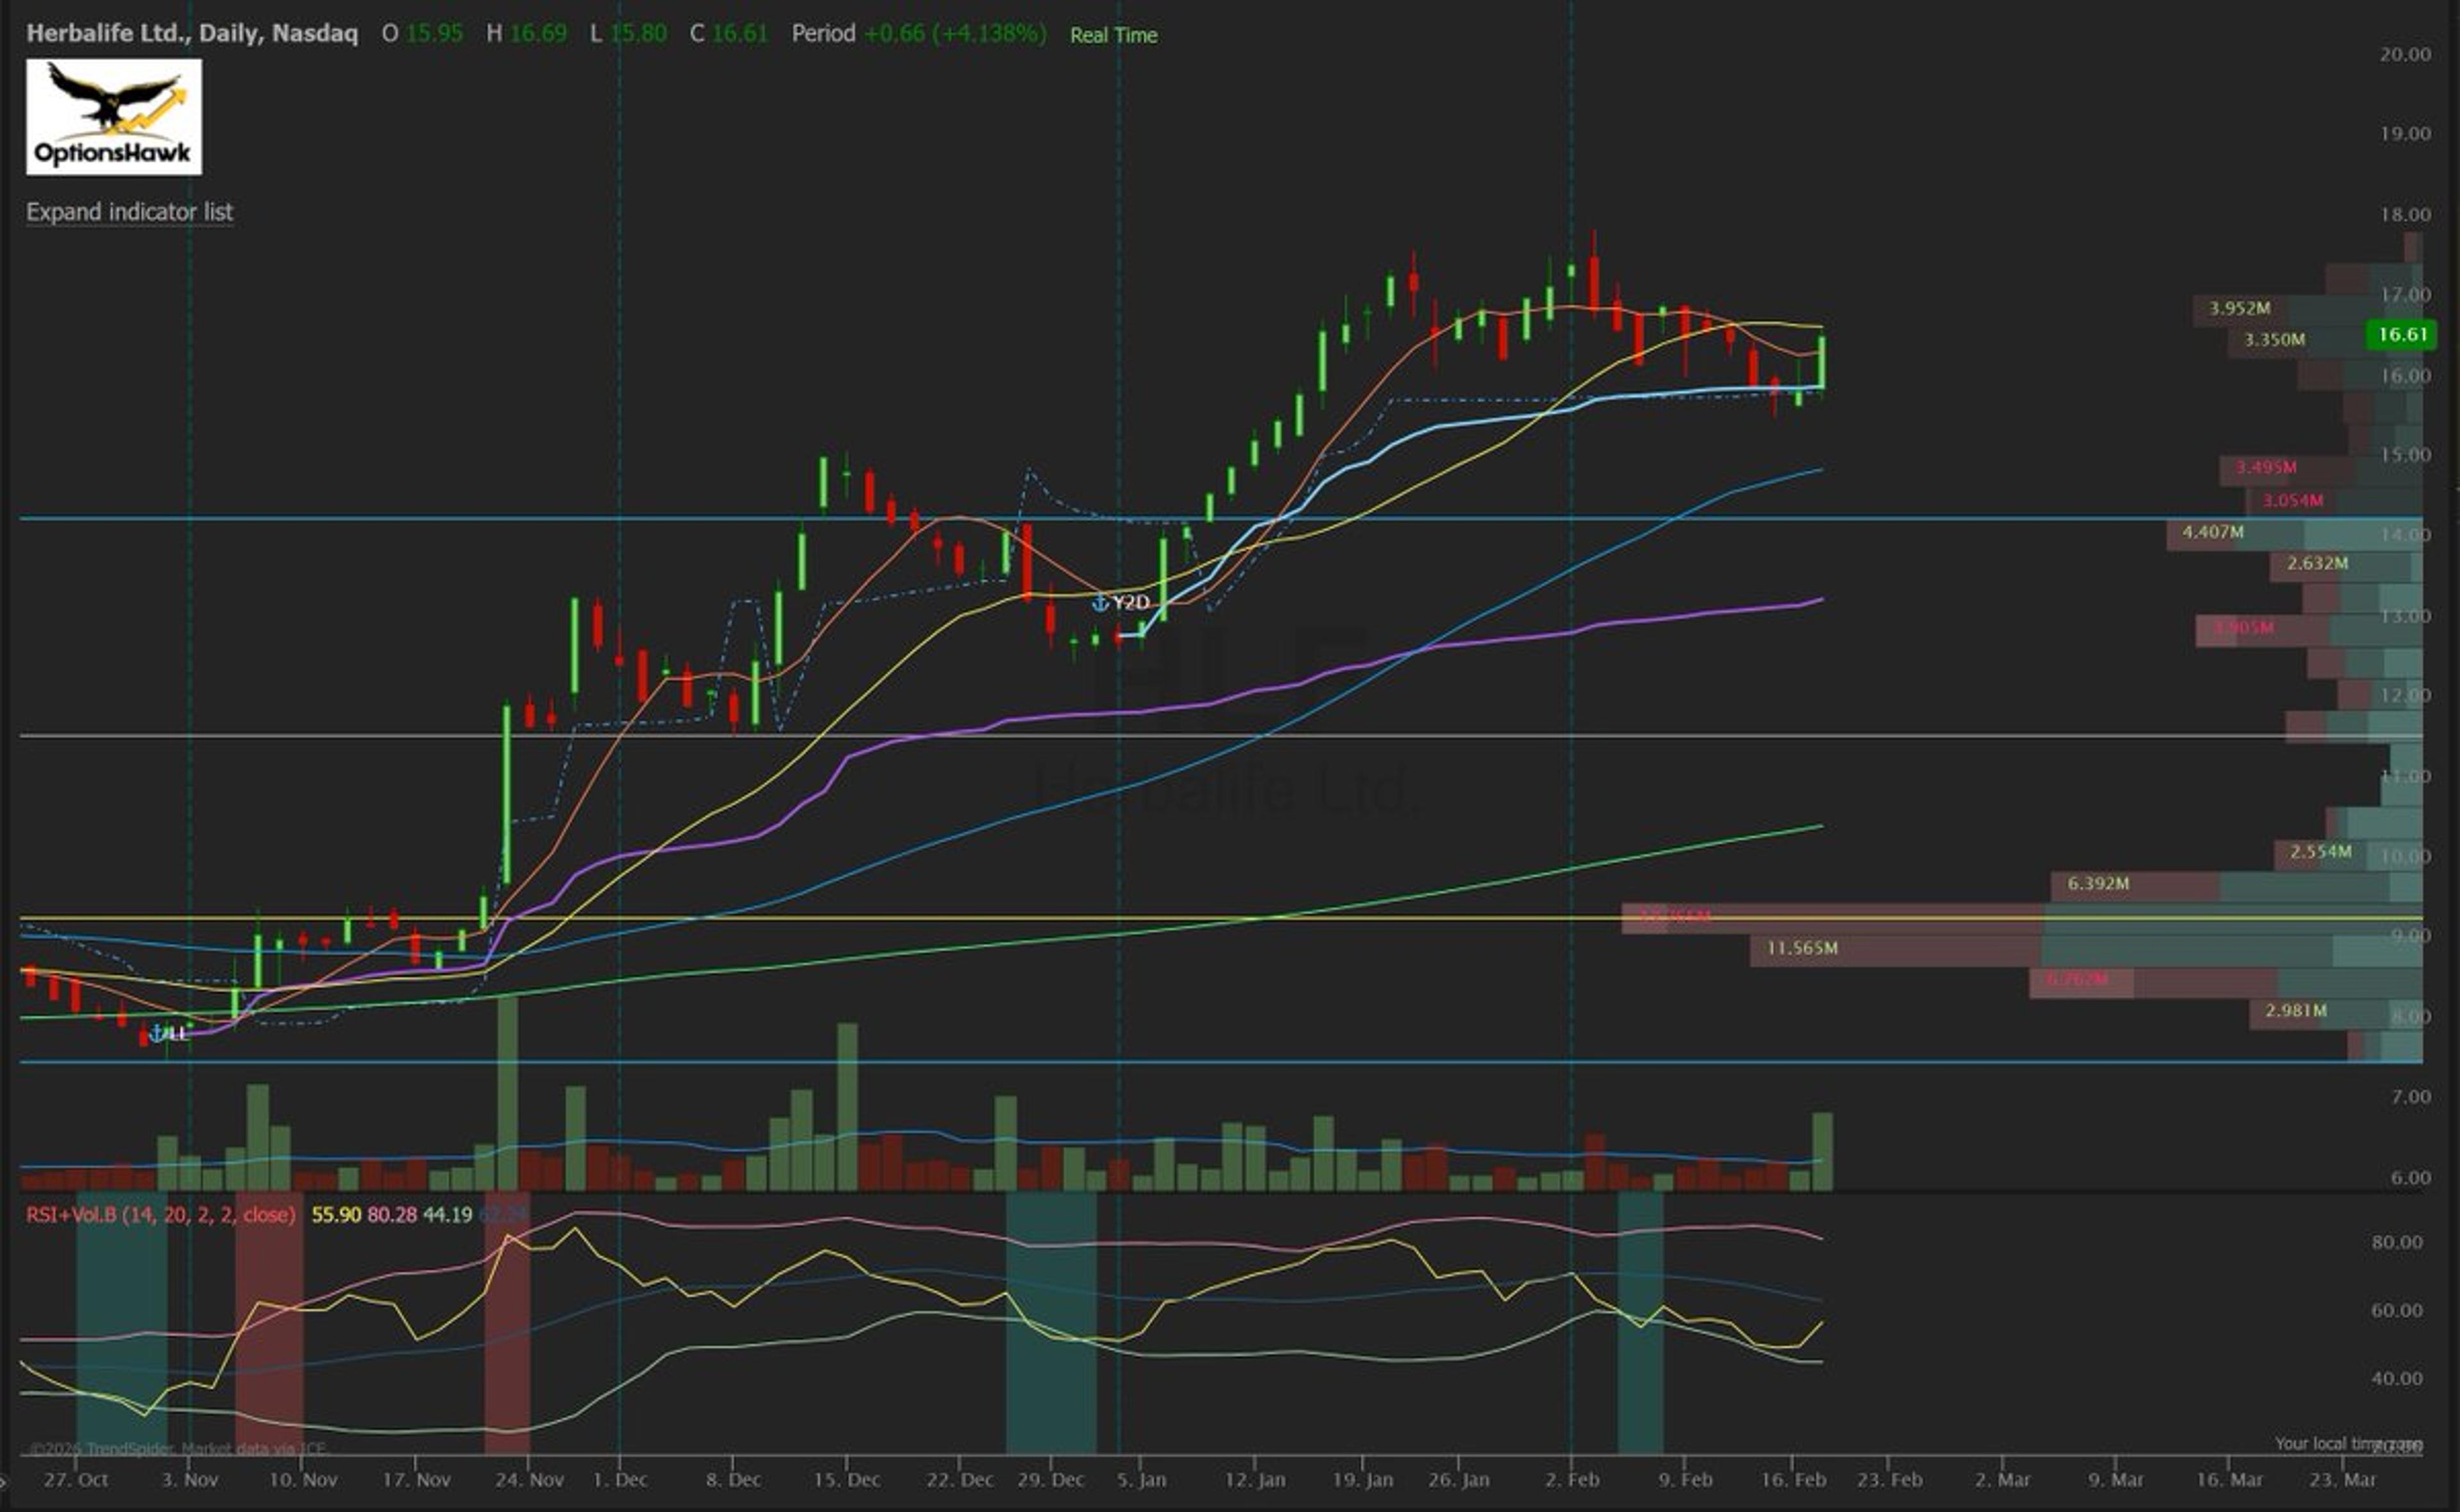Click the 3.952M volume profile label
2460x1512 pixels.
tap(2239, 308)
